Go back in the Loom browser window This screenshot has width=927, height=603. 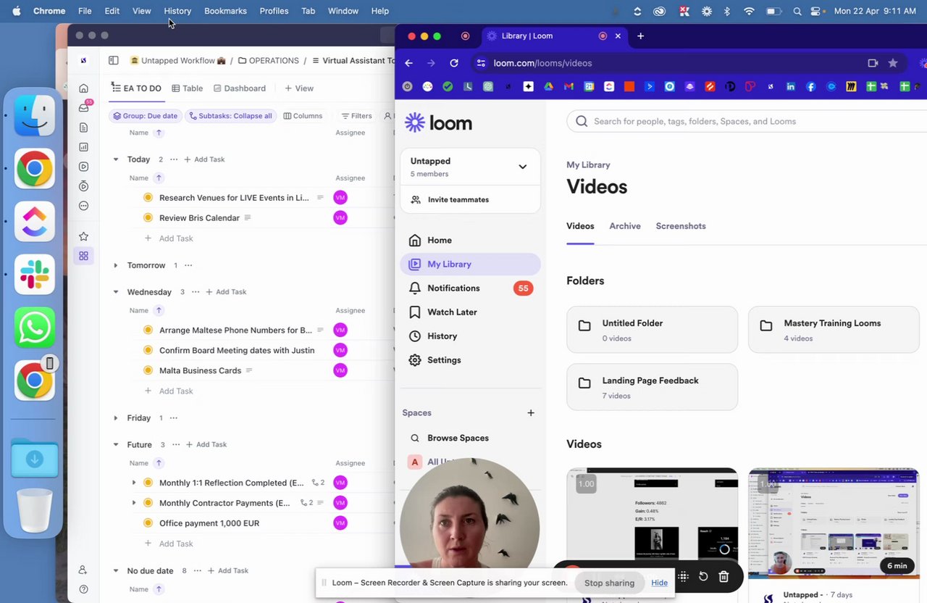[409, 63]
